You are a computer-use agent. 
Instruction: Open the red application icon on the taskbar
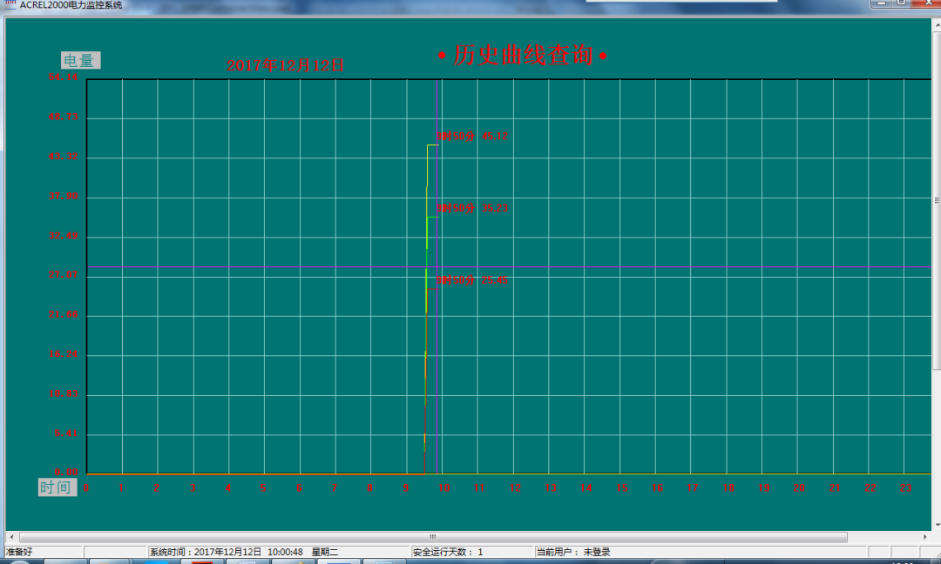205,561
